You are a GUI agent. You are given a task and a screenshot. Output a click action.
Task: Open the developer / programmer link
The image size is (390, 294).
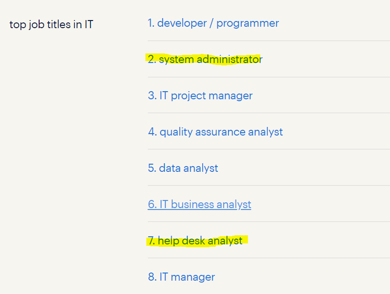[213, 23]
